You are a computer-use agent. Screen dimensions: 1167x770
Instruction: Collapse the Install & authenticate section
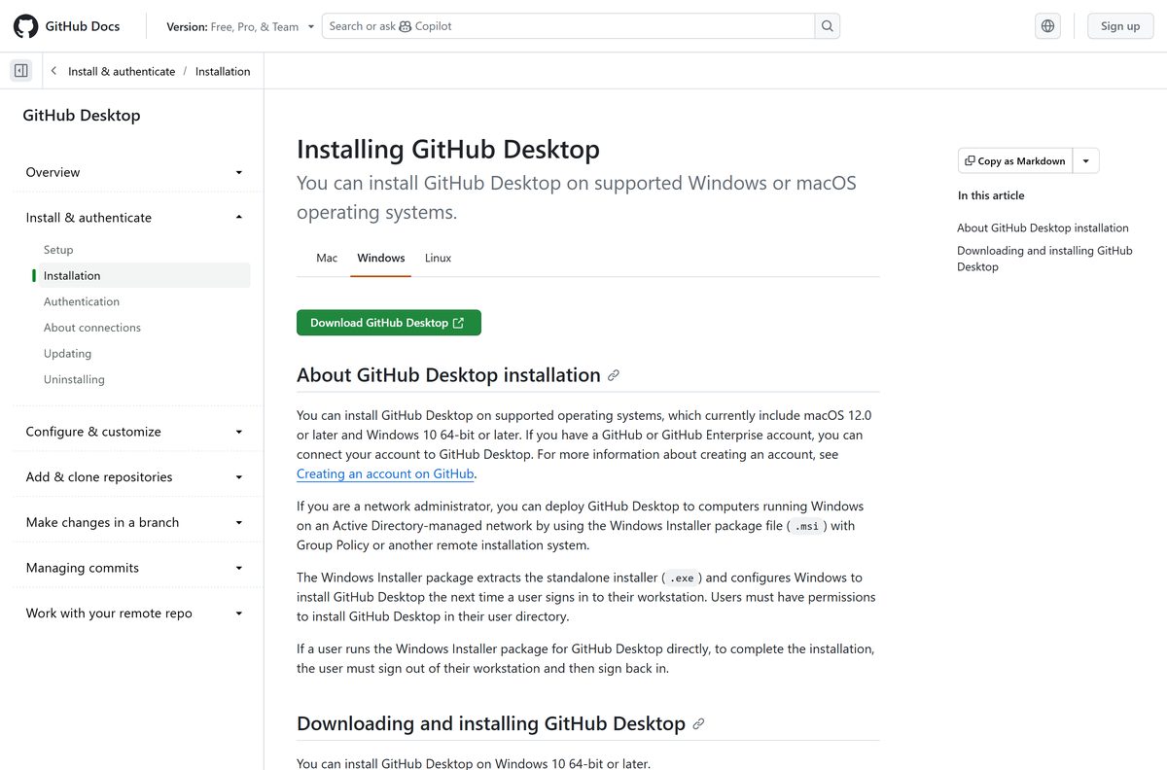[x=134, y=218]
